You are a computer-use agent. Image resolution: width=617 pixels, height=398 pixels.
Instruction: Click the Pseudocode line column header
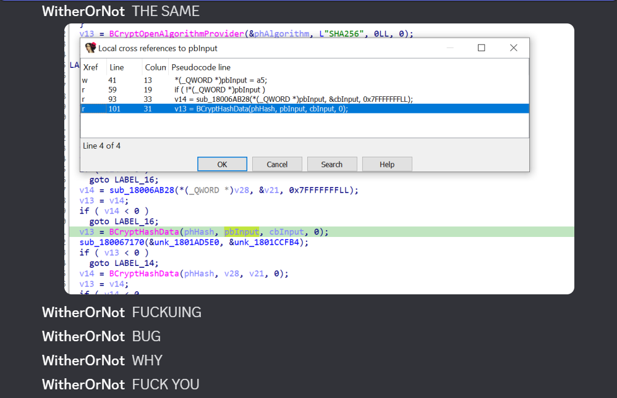[201, 67]
